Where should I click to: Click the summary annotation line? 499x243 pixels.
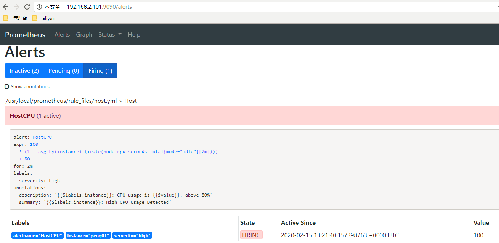click(95, 202)
